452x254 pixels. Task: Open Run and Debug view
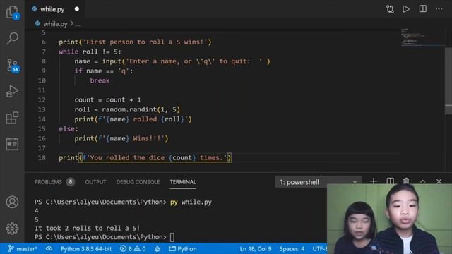coord(12,91)
